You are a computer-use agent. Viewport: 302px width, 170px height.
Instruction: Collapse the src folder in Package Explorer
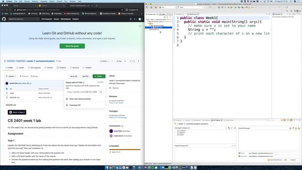pyautogui.click(x=148, y=24)
